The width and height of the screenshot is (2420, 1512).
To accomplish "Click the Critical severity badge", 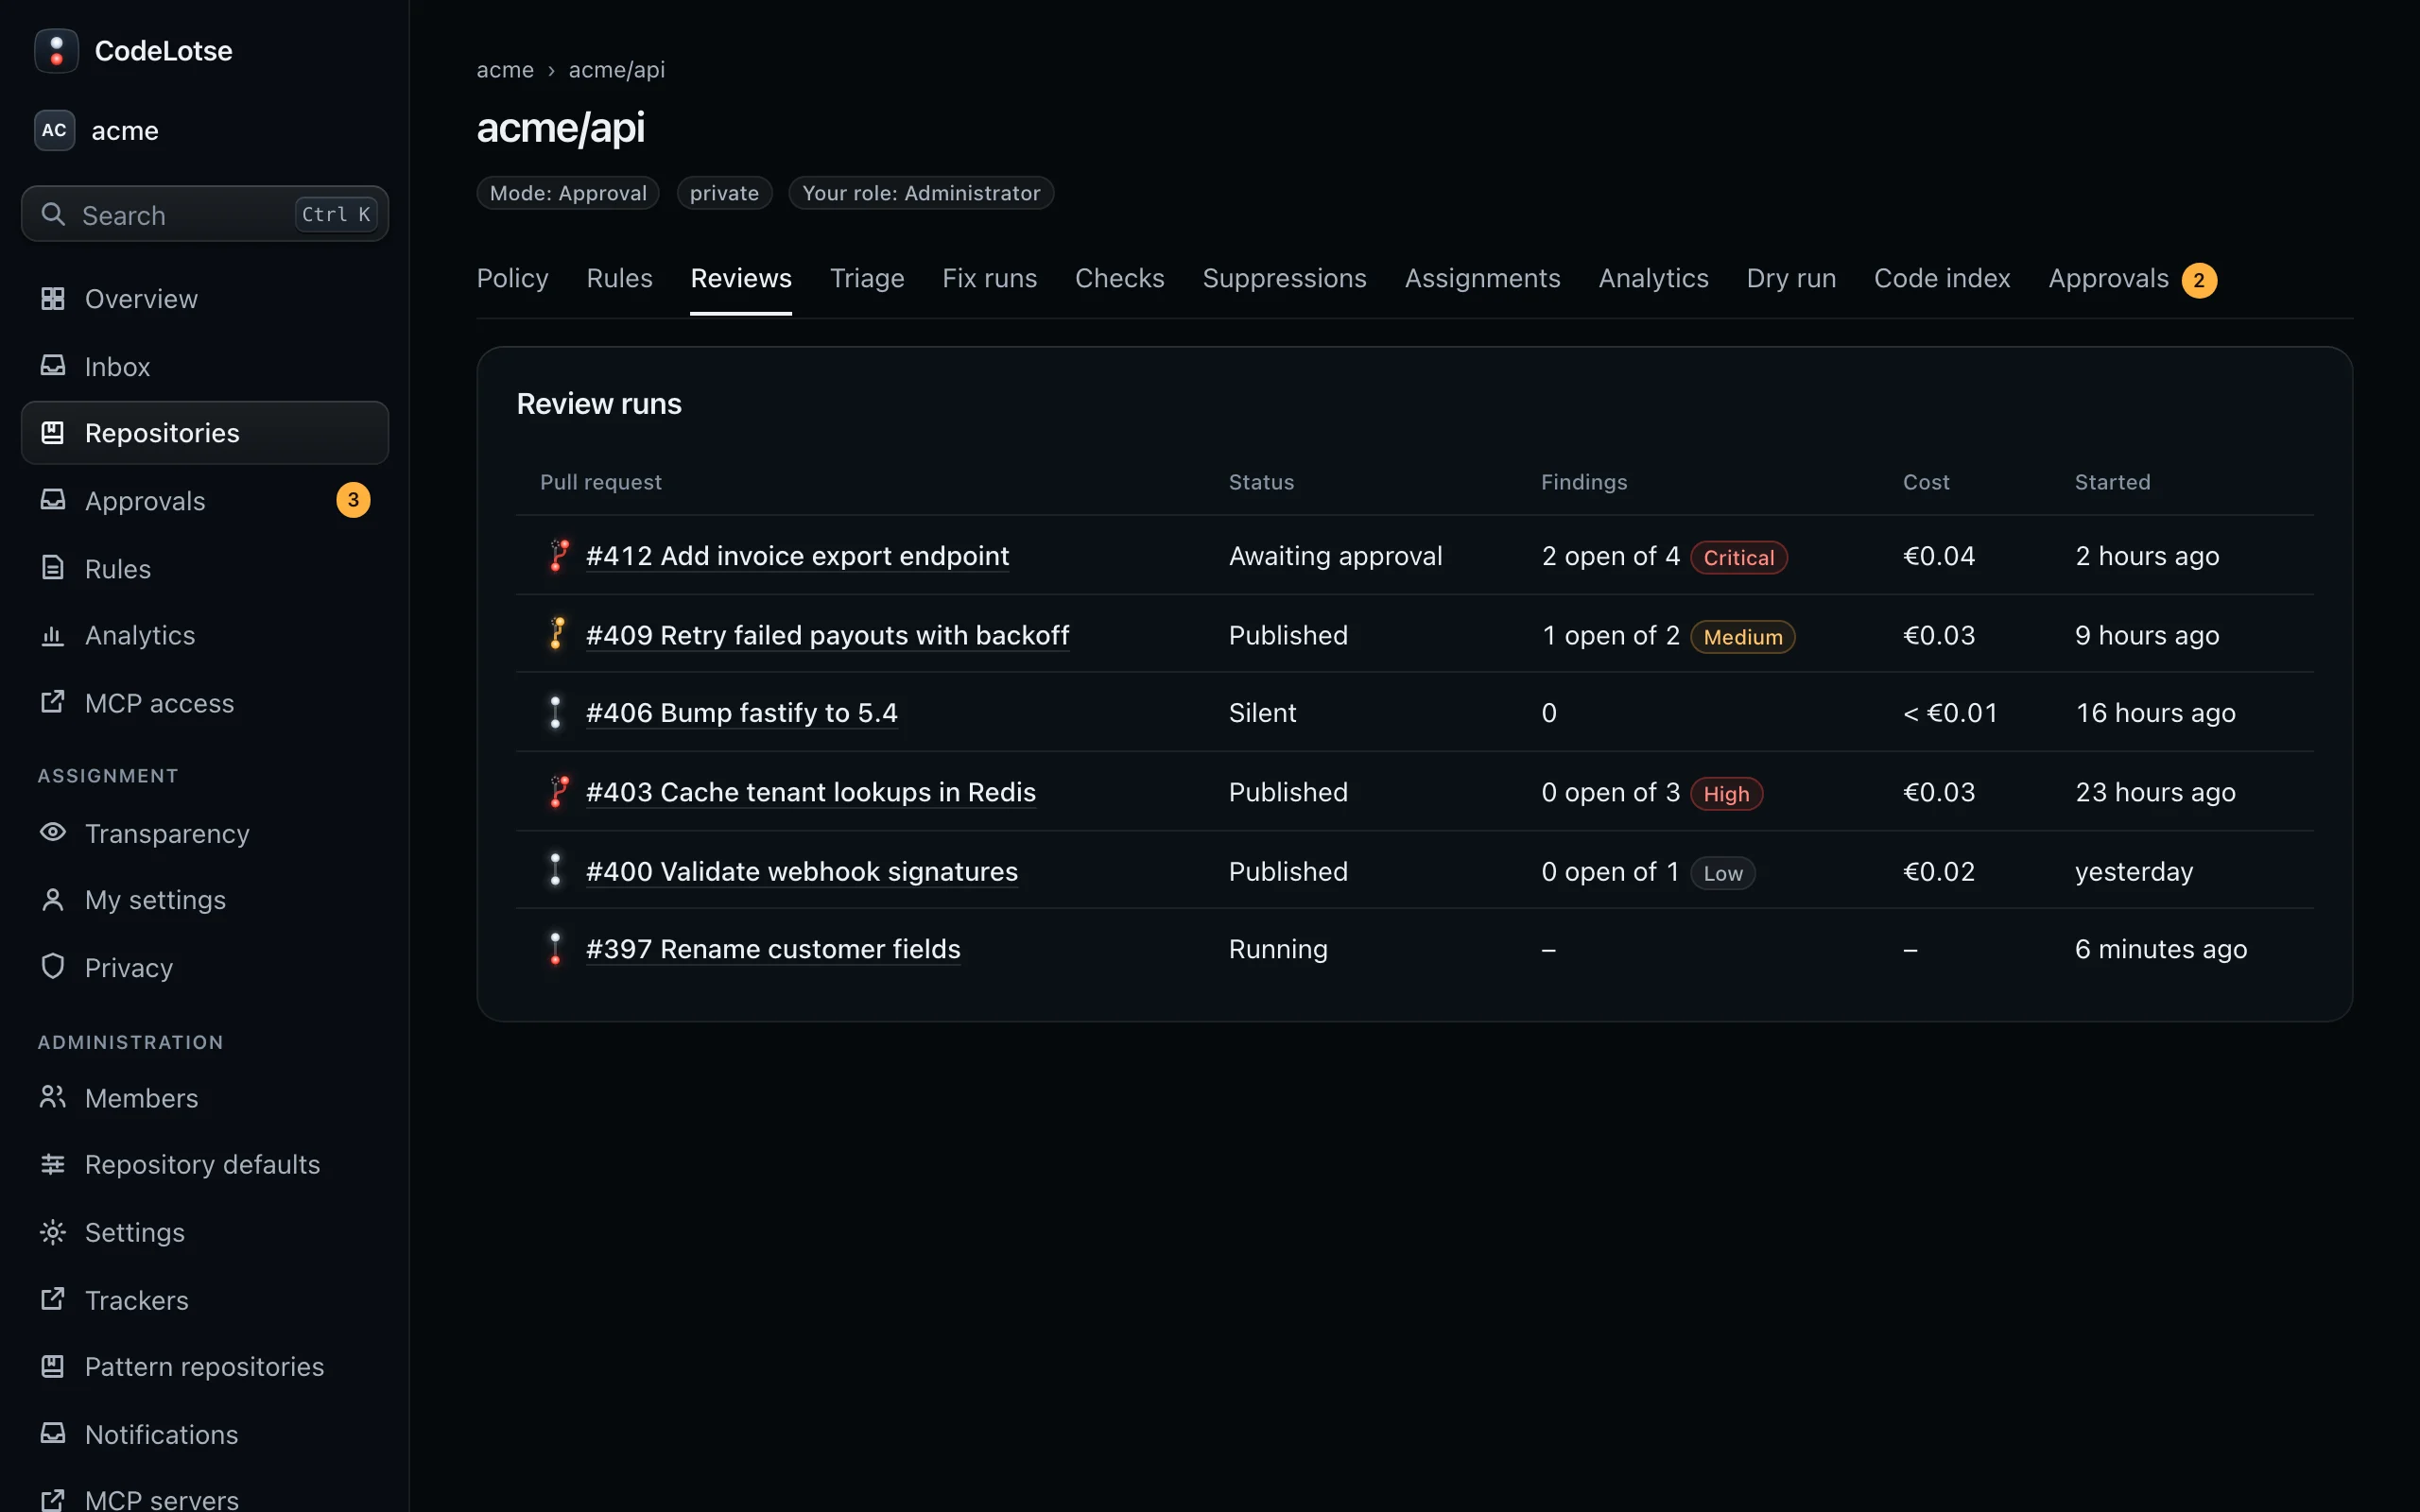I will 1738,557.
